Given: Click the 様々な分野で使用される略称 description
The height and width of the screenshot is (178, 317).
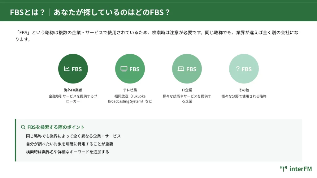Looking at the screenshot, I should click(244, 96).
